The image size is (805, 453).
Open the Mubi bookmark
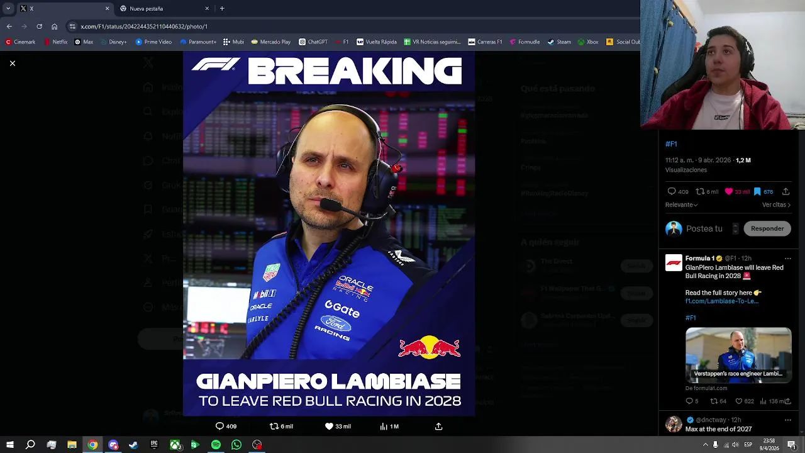pyautogui.click(x=233, y=42)
